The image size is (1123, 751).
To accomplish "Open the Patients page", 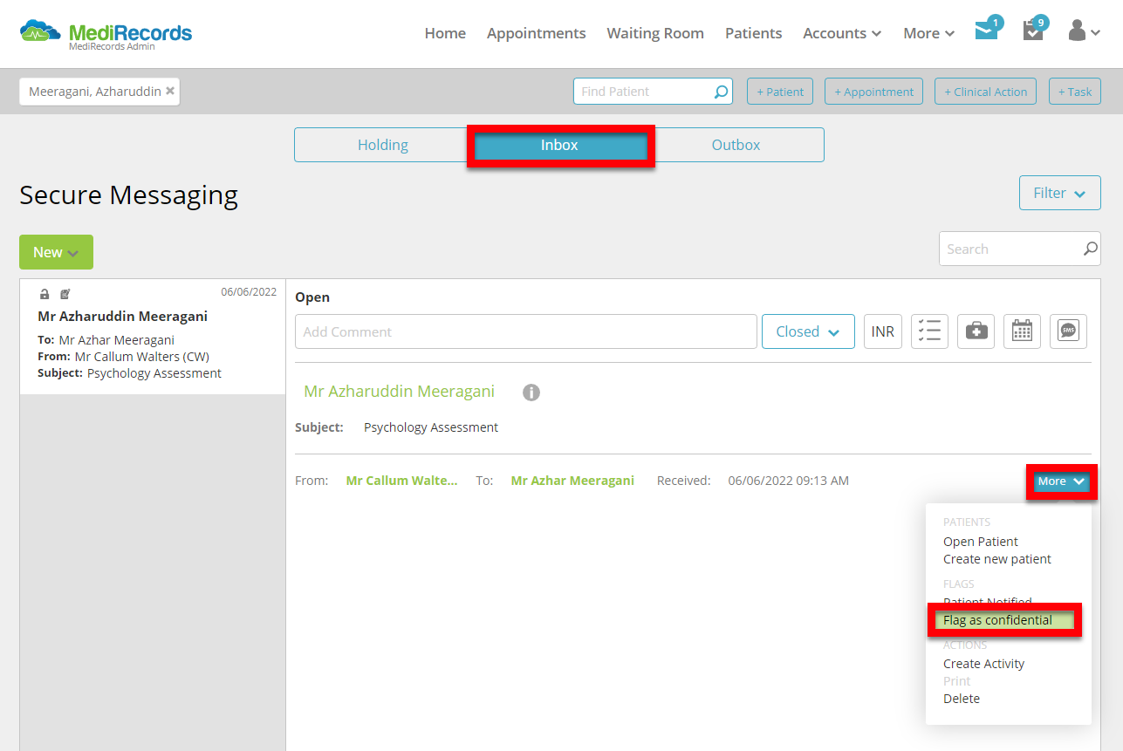I will pyautogui.click(x=754, y=33).
